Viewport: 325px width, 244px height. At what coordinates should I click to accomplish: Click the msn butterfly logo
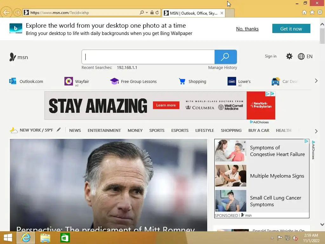tap(13, 57)
